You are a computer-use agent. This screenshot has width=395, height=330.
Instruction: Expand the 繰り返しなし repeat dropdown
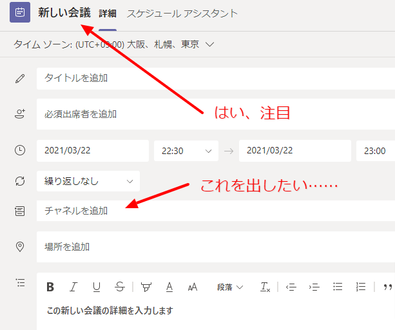(88, 181)
